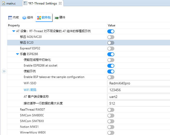Image resolution: width=170 pixels, height=135 pixels.
Task: Enable the 移远 EC20 toggle
Action: (111, 43)
